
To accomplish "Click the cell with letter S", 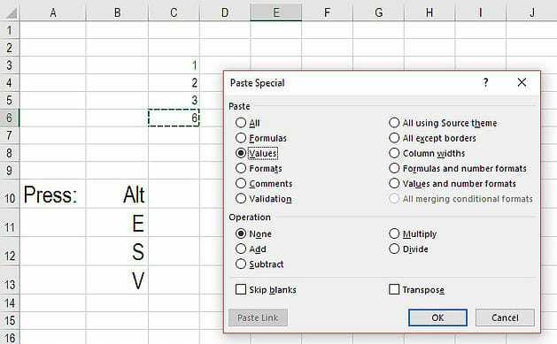I will 117,252.
